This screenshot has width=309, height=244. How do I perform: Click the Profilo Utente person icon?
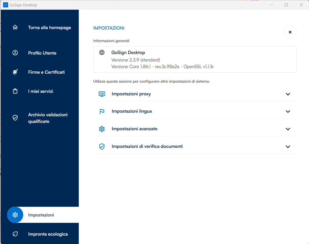tap(15, 53)
